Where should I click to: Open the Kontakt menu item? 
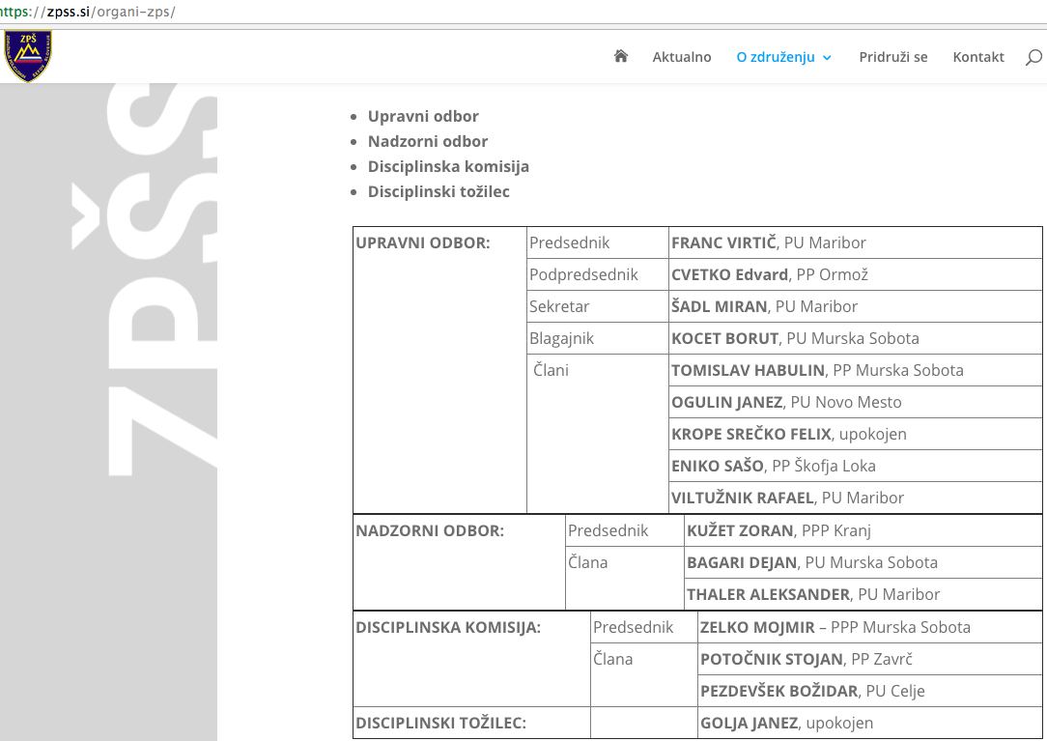click(x=978, y=57)
